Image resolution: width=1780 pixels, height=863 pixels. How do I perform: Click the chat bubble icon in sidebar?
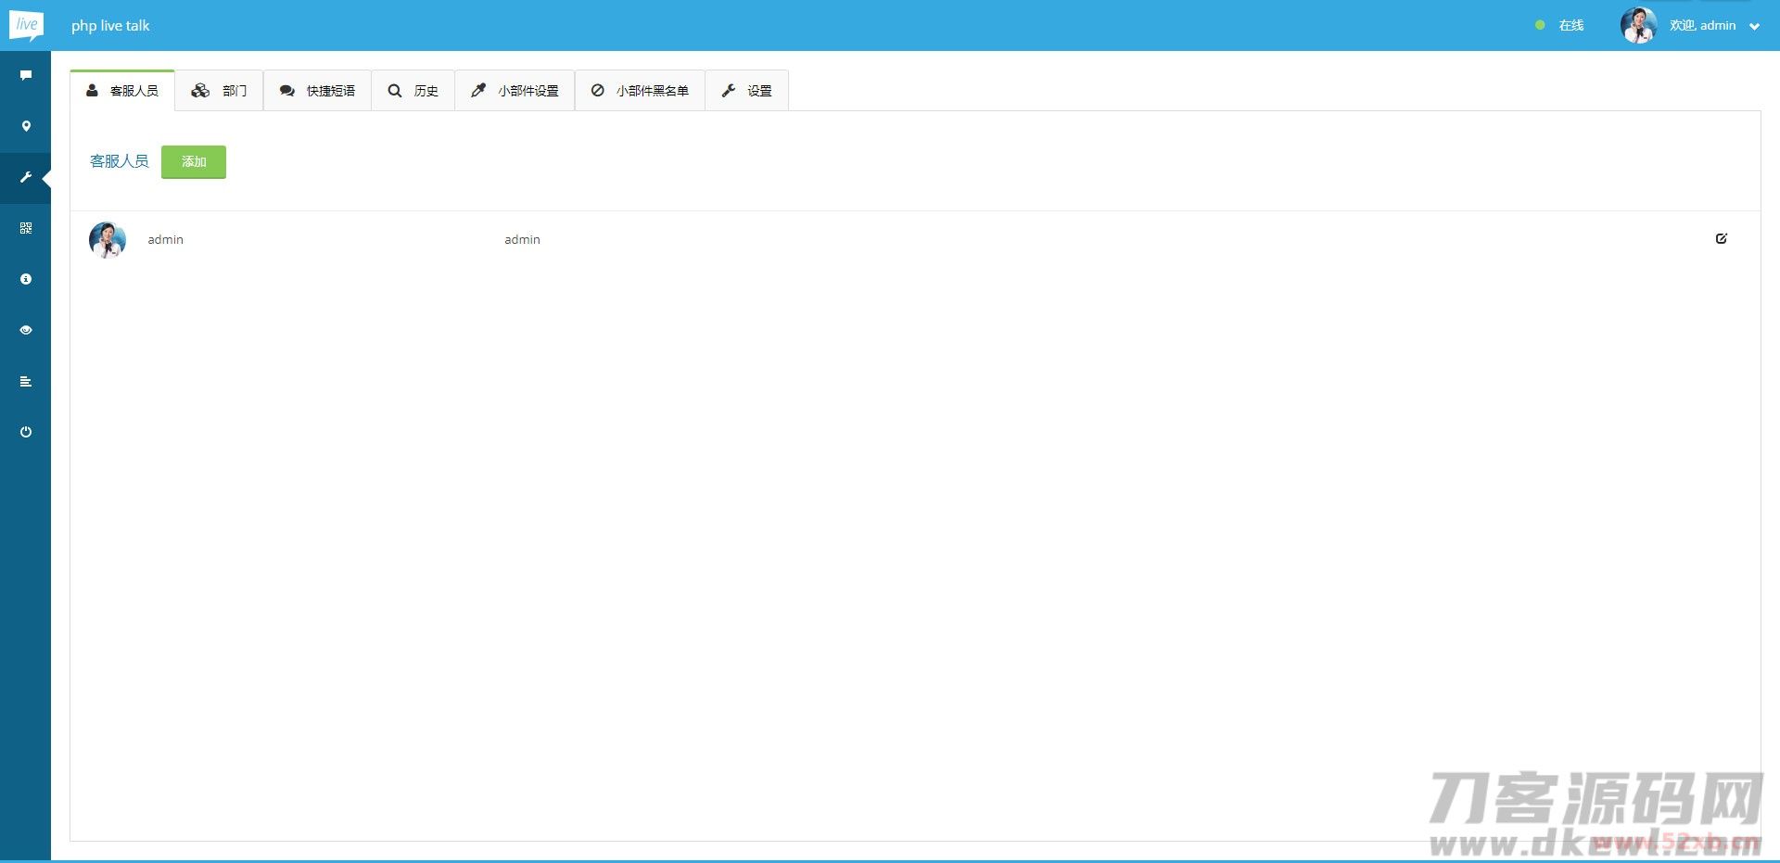pos(26,75)
